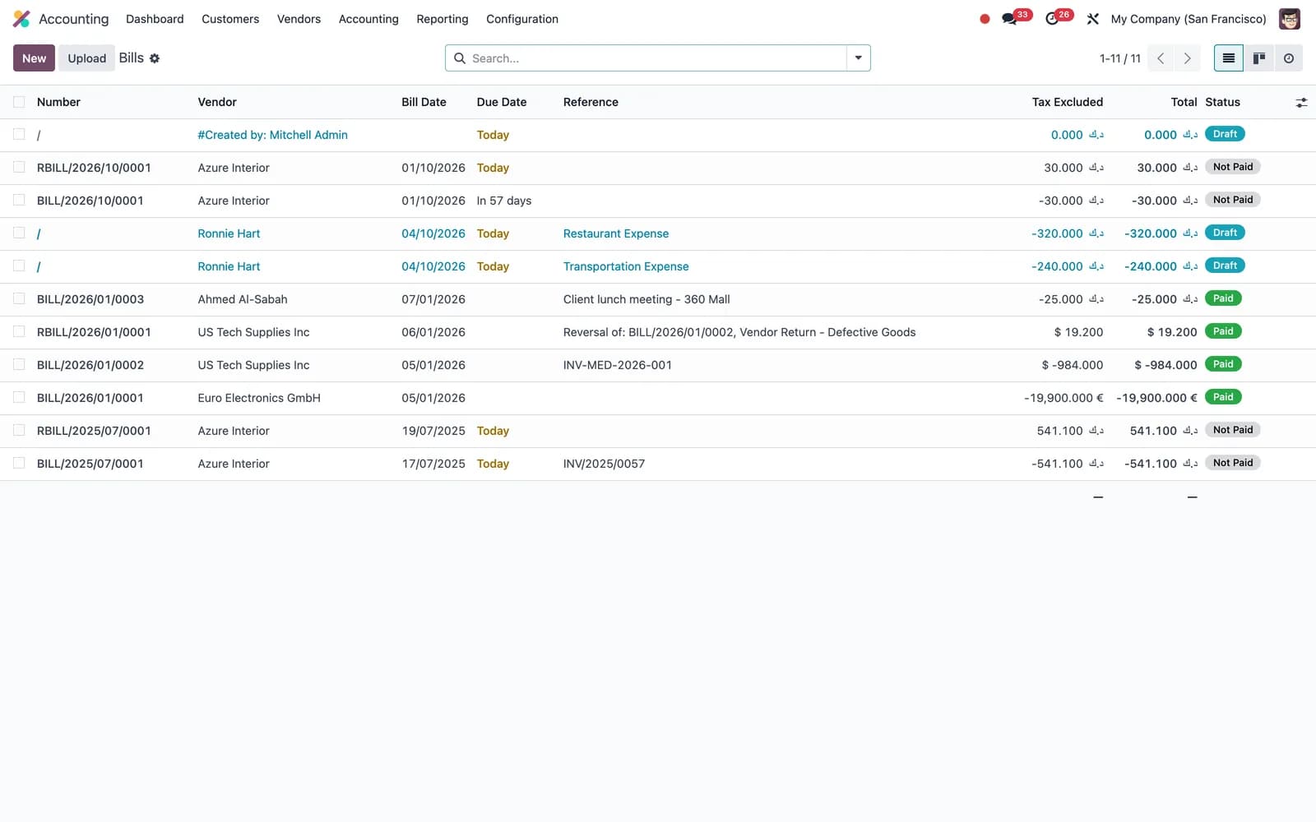Sort by the Bill Date column header
Image resolution: width=1316 pixels, height=822 pixels.
[424, 102]
